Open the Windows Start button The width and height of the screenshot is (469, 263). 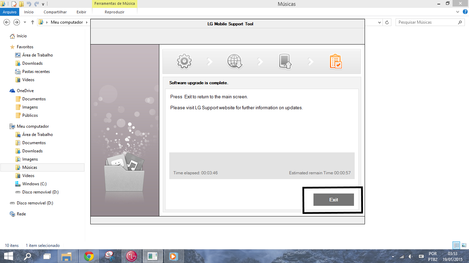[x=8, y=256]
